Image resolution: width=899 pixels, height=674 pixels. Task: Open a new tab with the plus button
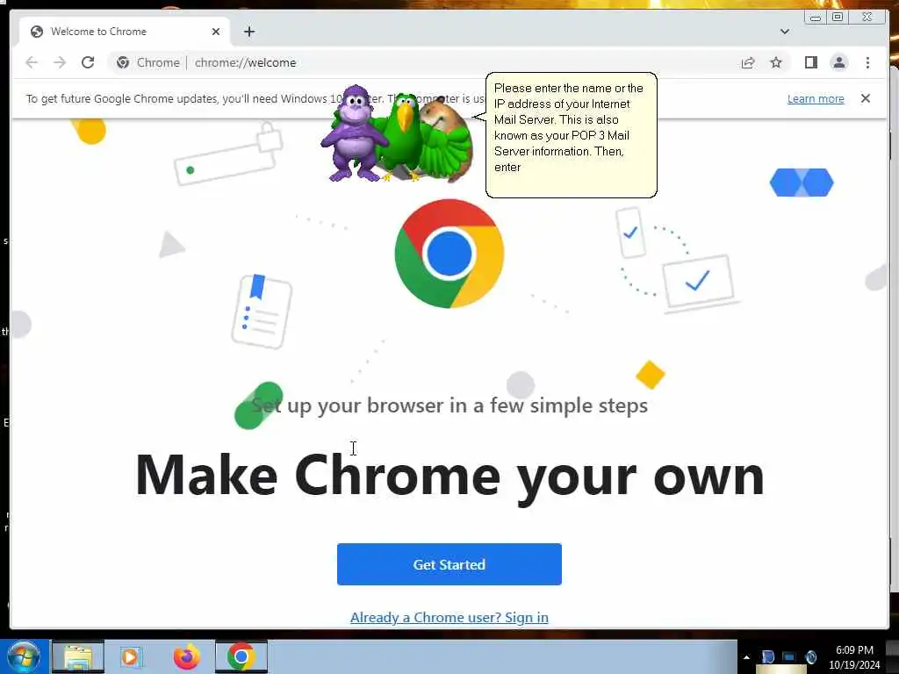pyautogui.click(x=248, y=32)
